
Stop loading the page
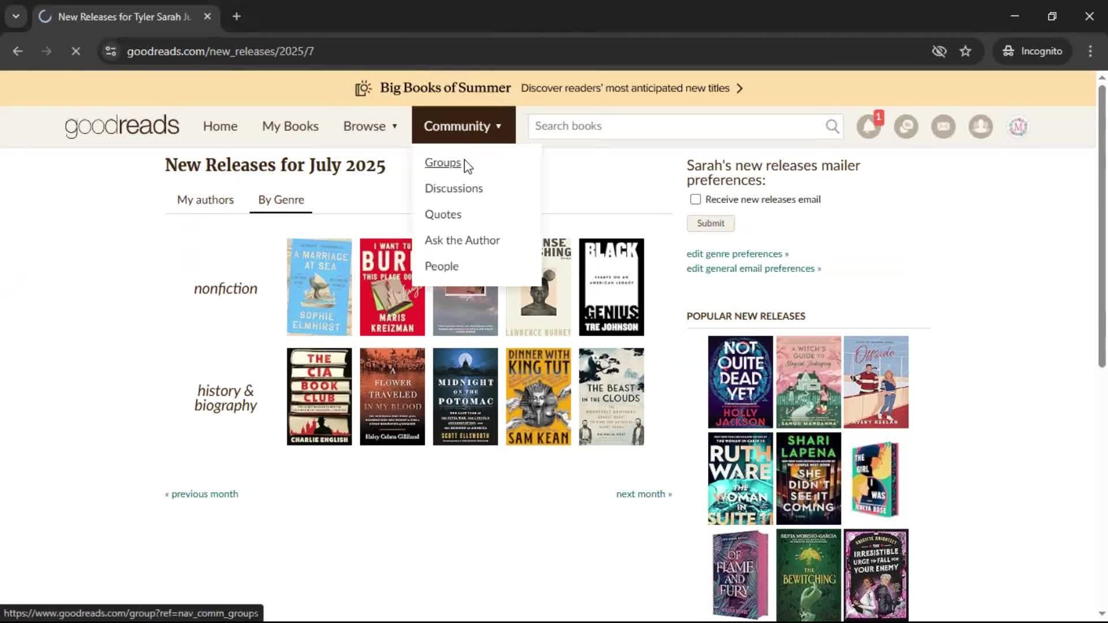point(76,51)
